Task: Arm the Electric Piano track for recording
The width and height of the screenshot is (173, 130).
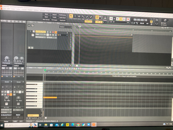Action: (x=53, y=32)
